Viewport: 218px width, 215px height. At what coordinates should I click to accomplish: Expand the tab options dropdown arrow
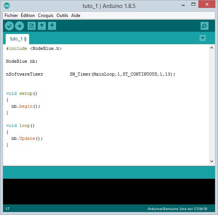point(202,38)
